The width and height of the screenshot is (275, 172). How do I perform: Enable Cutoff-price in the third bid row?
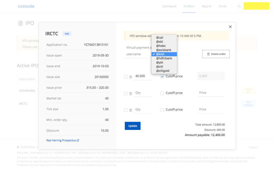pos(162,110)
